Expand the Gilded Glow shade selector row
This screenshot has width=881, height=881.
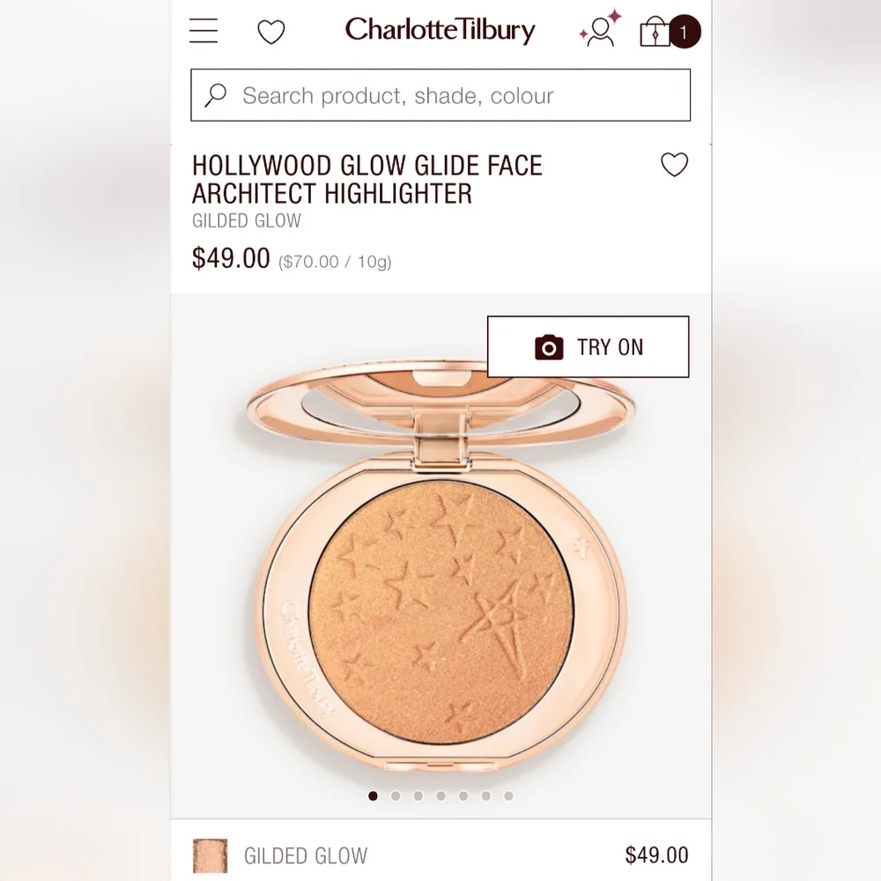click(440, 855)
